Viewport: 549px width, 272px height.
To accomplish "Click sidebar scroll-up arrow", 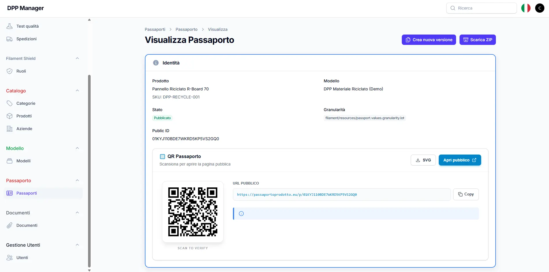I will pyautogui.click(x=89, y=20).
